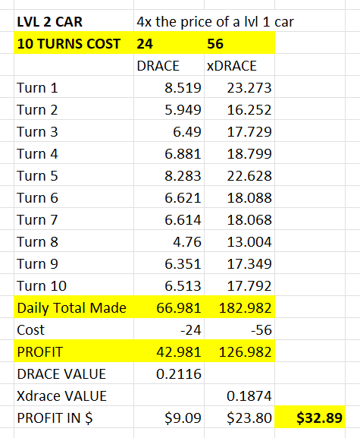This screenshot has width=360, height=438.
Task: Click the Turn 3 row label
Action: point(74,131)
